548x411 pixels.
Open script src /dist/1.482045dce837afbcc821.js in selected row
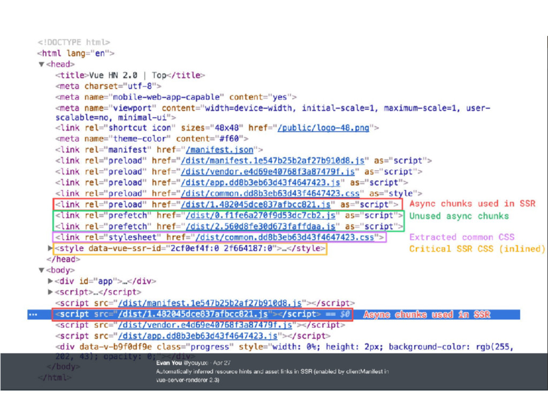[193, 314]
